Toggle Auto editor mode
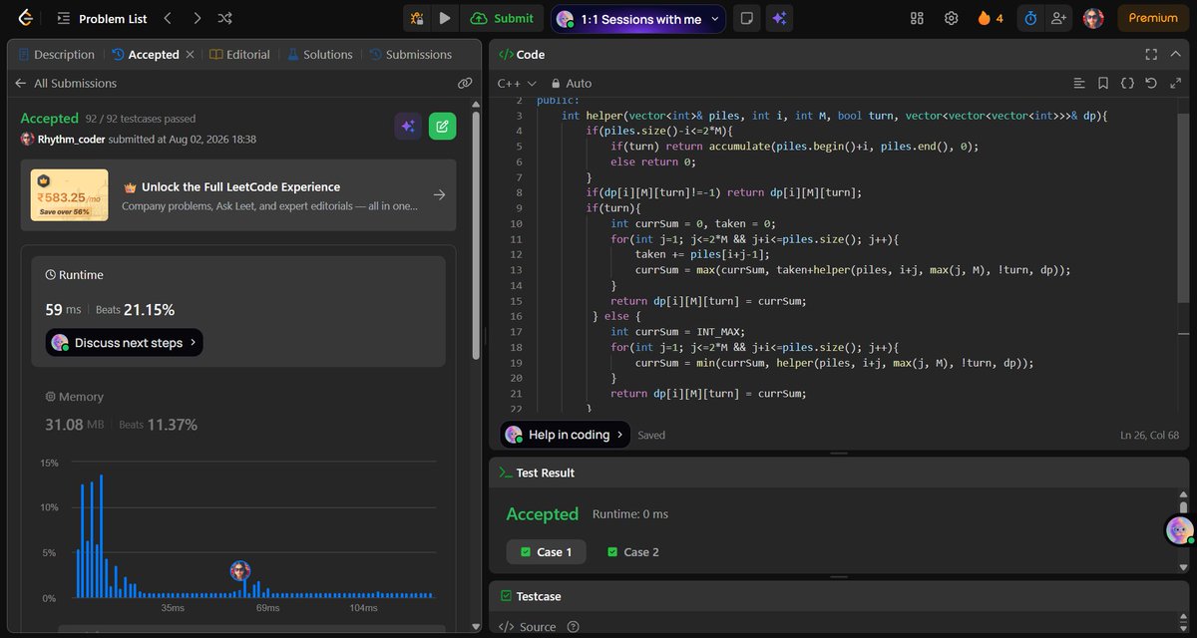The image size is (1197, 638). pos(571,84)
